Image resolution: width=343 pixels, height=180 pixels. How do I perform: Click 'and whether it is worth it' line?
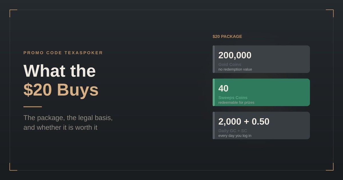pos(60,127)
